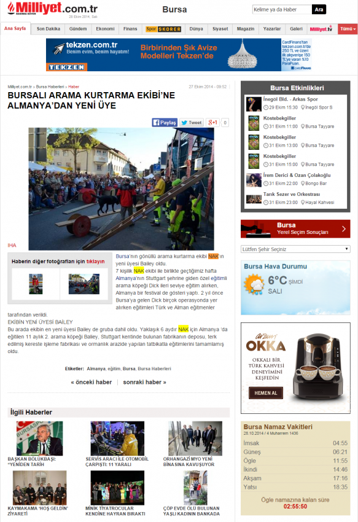
Task: Go to sonraki haber link
Action: coord(144,382)
